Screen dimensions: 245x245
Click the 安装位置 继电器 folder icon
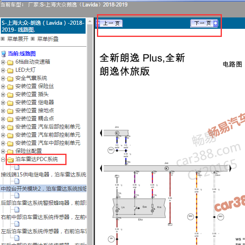tap(10, 103)
